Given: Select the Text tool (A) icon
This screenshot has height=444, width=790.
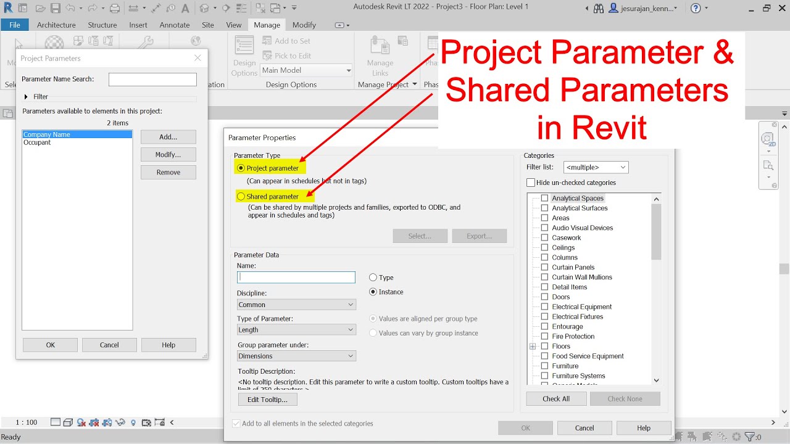Looking at the screenshot, I should (x=185, y=9).
